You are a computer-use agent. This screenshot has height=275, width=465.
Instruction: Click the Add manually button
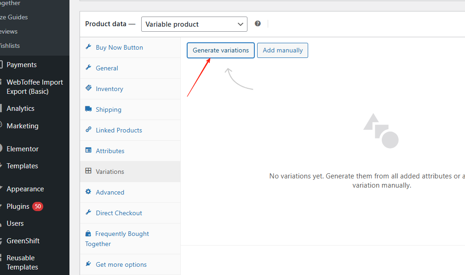point(282,50)
